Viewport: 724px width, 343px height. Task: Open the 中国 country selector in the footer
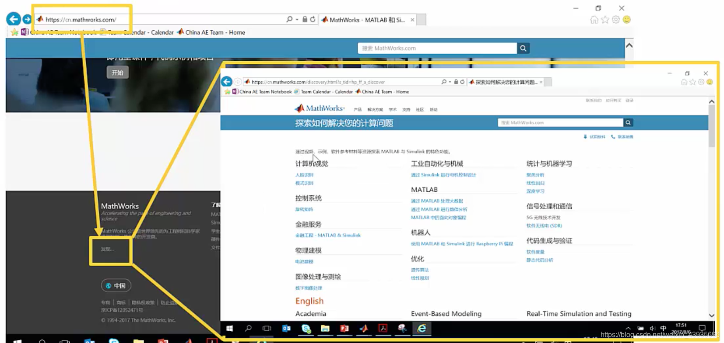pos(116,285)
